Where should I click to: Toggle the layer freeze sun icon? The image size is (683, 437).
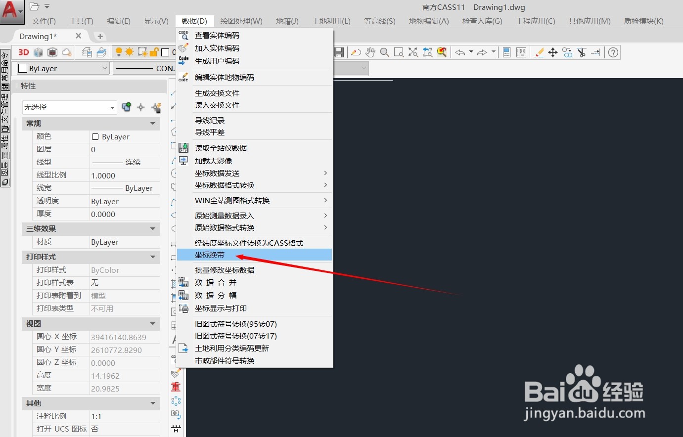130,52
